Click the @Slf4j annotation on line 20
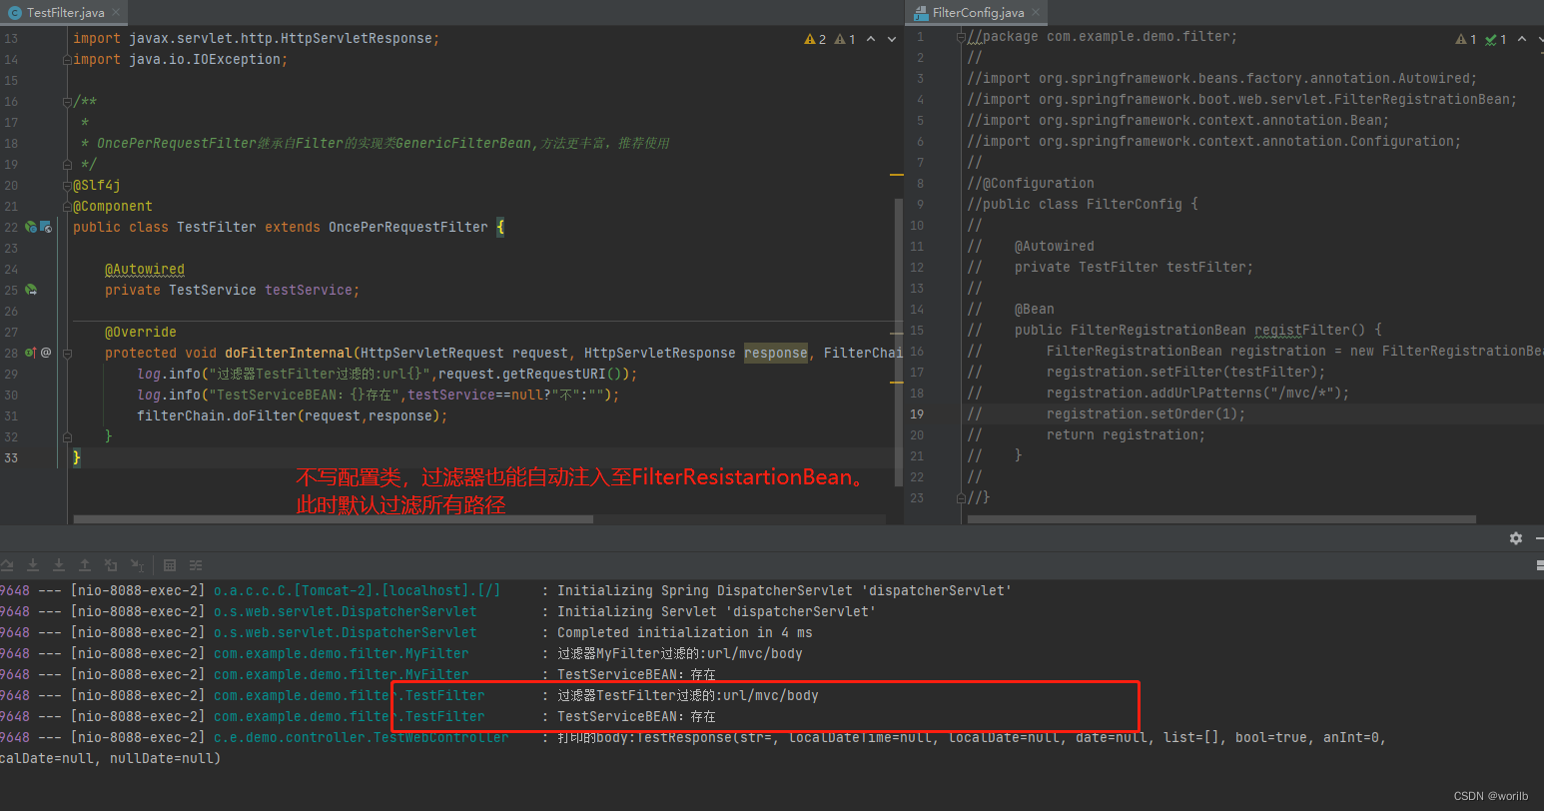This screenshot has height=811, width=1544. coord(97,186)
